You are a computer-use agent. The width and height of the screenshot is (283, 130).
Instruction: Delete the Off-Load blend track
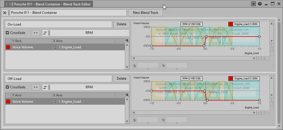pos(121,79)
